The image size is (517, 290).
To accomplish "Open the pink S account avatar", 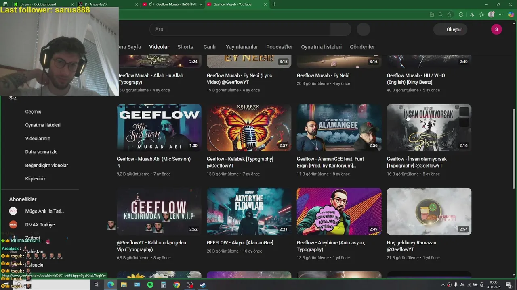I will 496,29.
